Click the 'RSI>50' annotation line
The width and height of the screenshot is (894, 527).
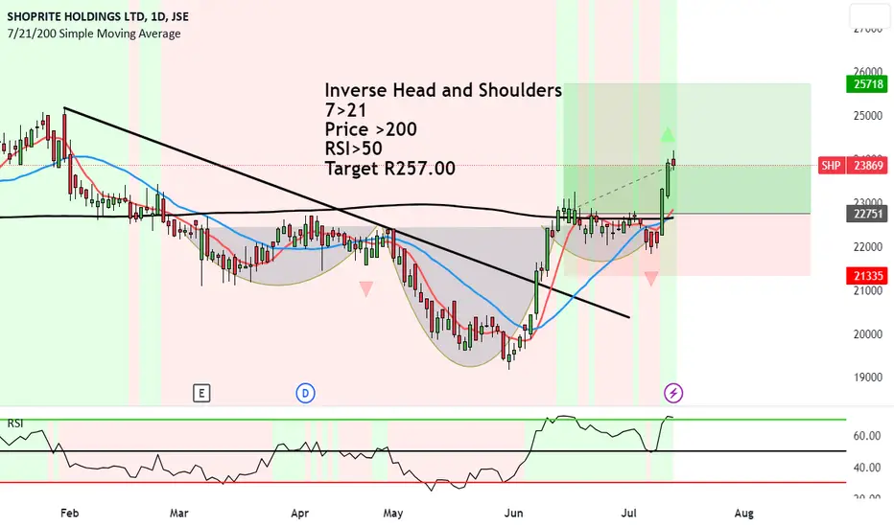tap(354, 149)
